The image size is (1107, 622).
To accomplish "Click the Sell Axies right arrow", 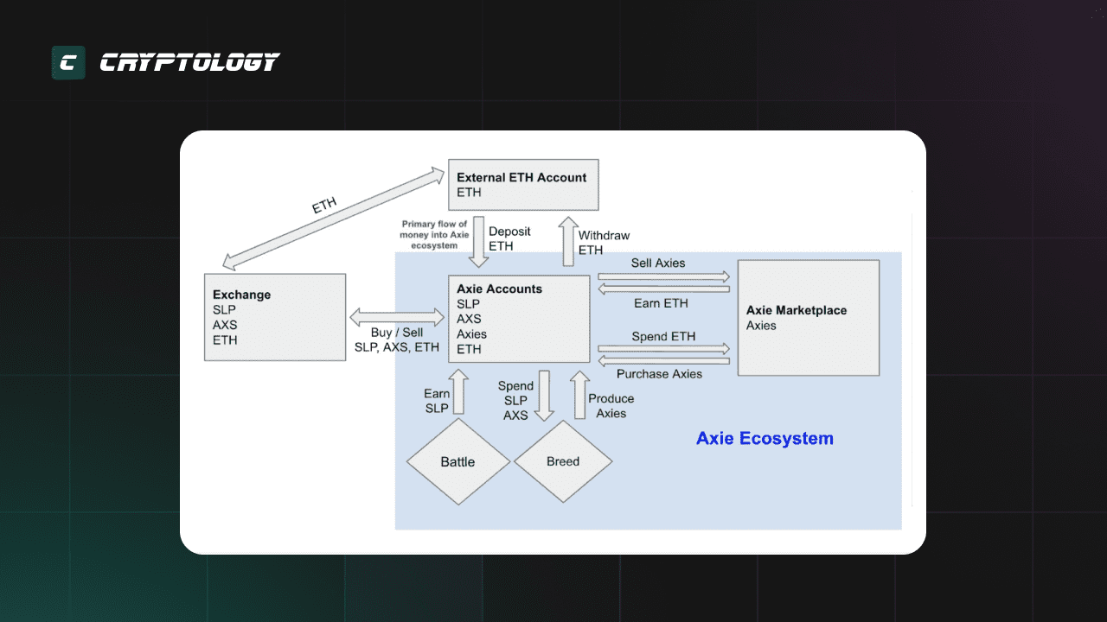I will pyautogui.click(x=664, y=277).
